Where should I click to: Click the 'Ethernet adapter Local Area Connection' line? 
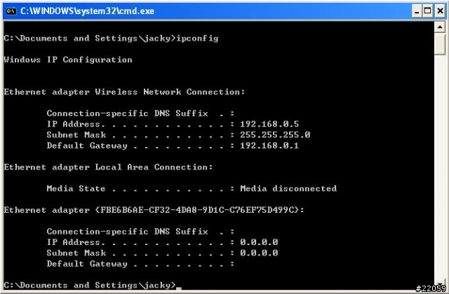(109, 167)
